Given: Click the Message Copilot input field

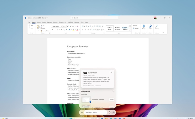Looking at the screenshot, I should 96,112.
